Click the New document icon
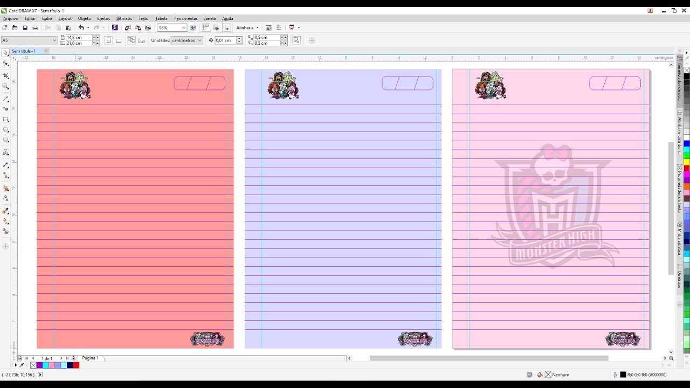 pyautogui.click(x=5, y=27)
